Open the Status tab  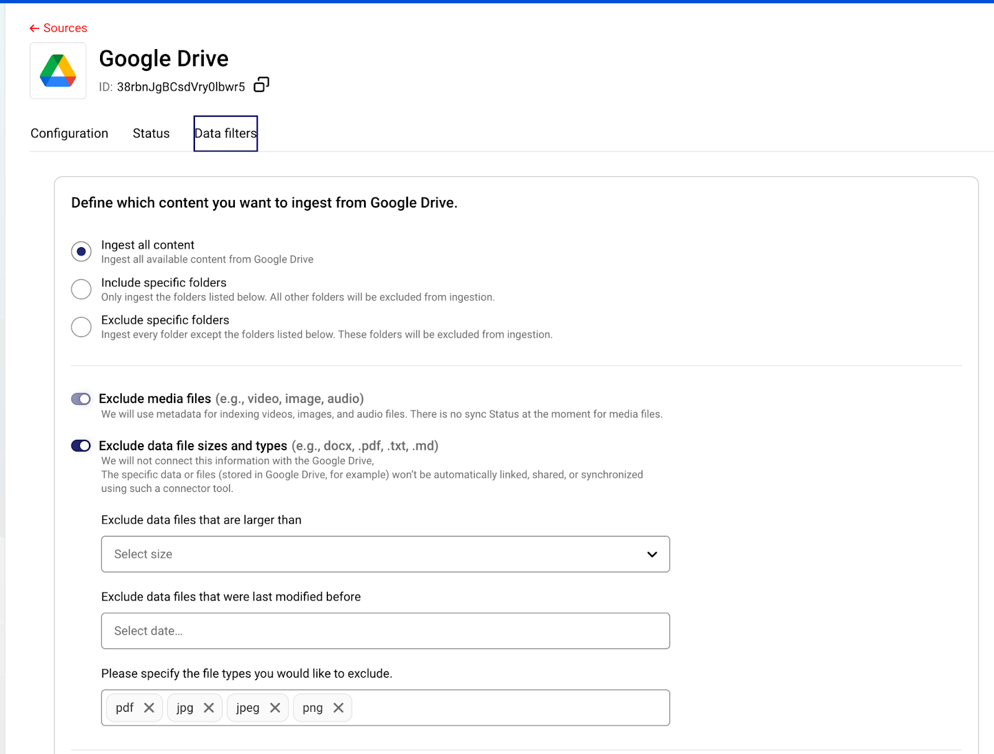(x=151, y=134)
